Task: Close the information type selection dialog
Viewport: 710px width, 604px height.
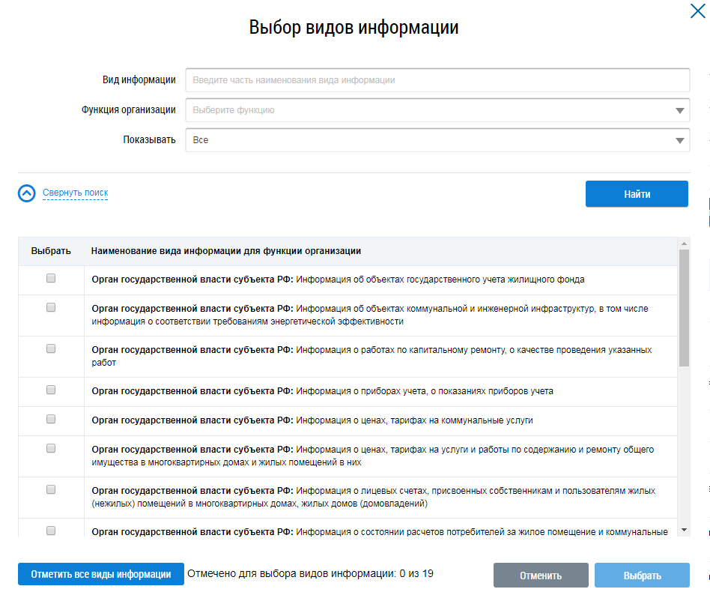Action: point(697,10)
